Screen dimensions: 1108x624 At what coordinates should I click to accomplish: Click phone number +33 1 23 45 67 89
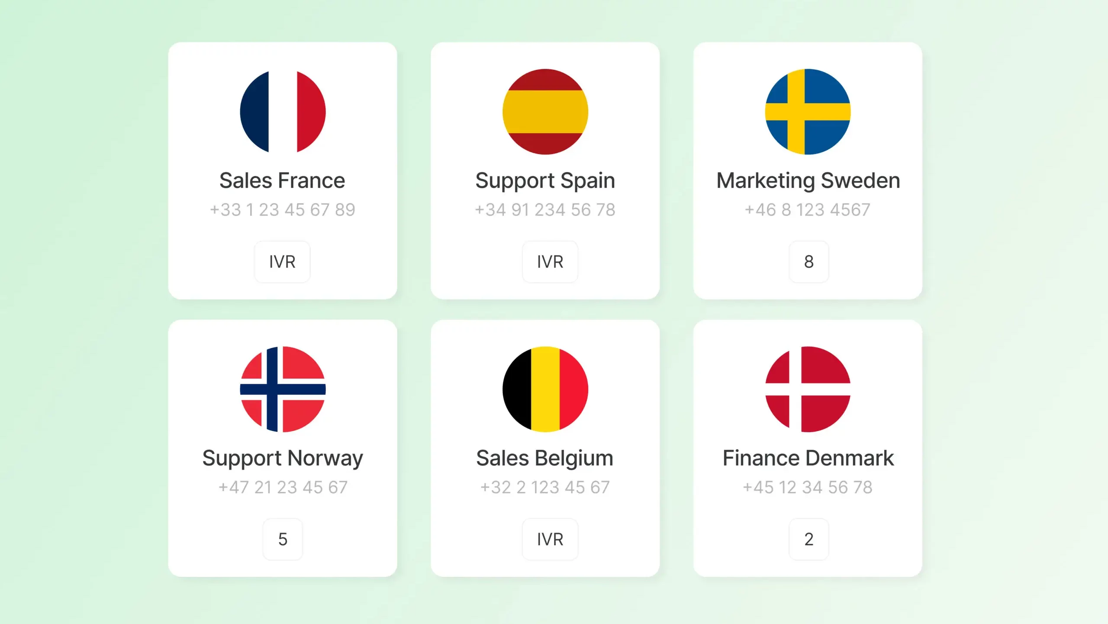[283, 210]
